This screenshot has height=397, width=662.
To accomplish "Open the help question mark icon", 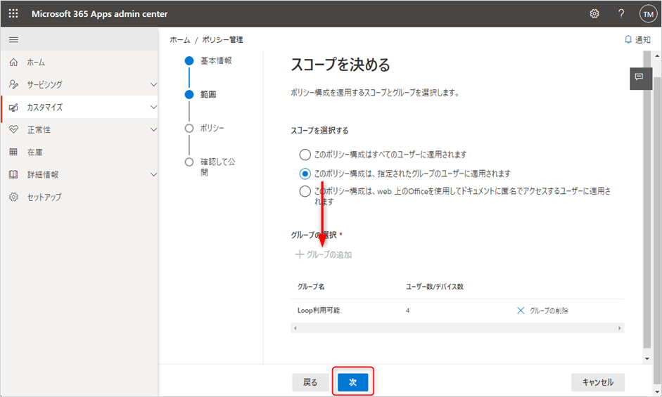I will pos(621,14).
